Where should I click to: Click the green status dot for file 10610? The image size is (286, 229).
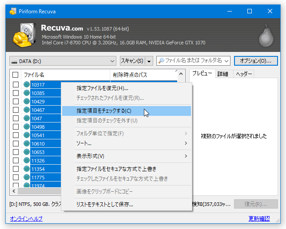tap(27, 143)
